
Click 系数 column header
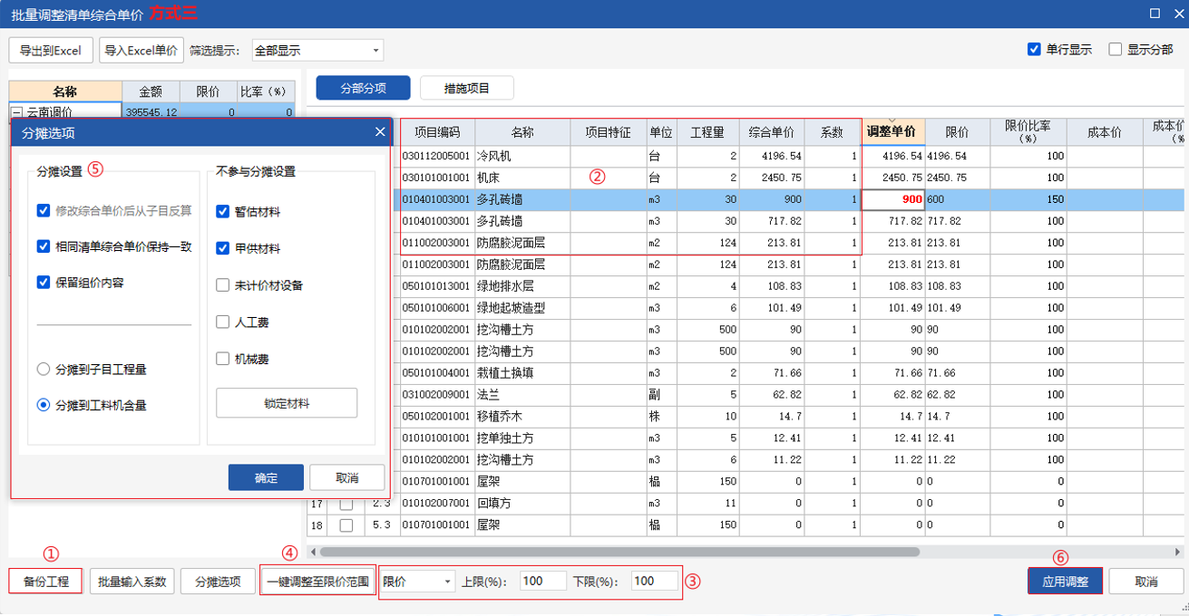(x=832, y=132)
